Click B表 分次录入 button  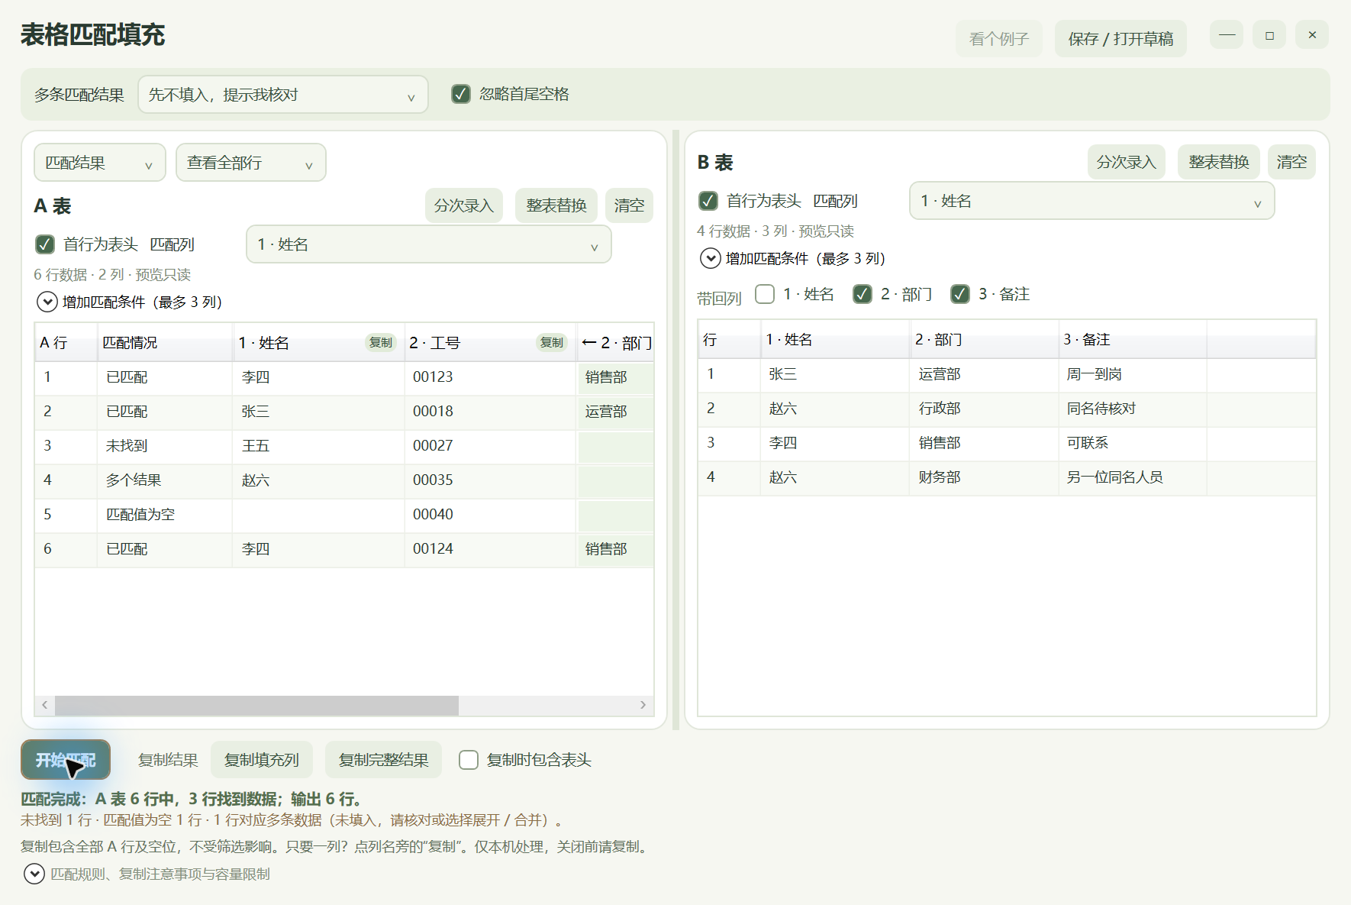pos(1127,162)
